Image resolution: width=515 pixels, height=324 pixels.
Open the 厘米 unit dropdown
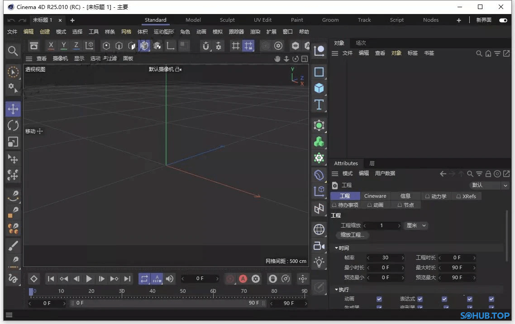click(x=415, y=225)
